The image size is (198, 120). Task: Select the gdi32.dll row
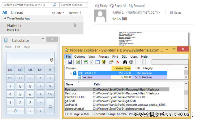(117, 101)
